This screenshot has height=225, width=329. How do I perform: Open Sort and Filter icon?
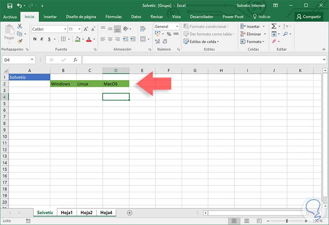(285, 26)
